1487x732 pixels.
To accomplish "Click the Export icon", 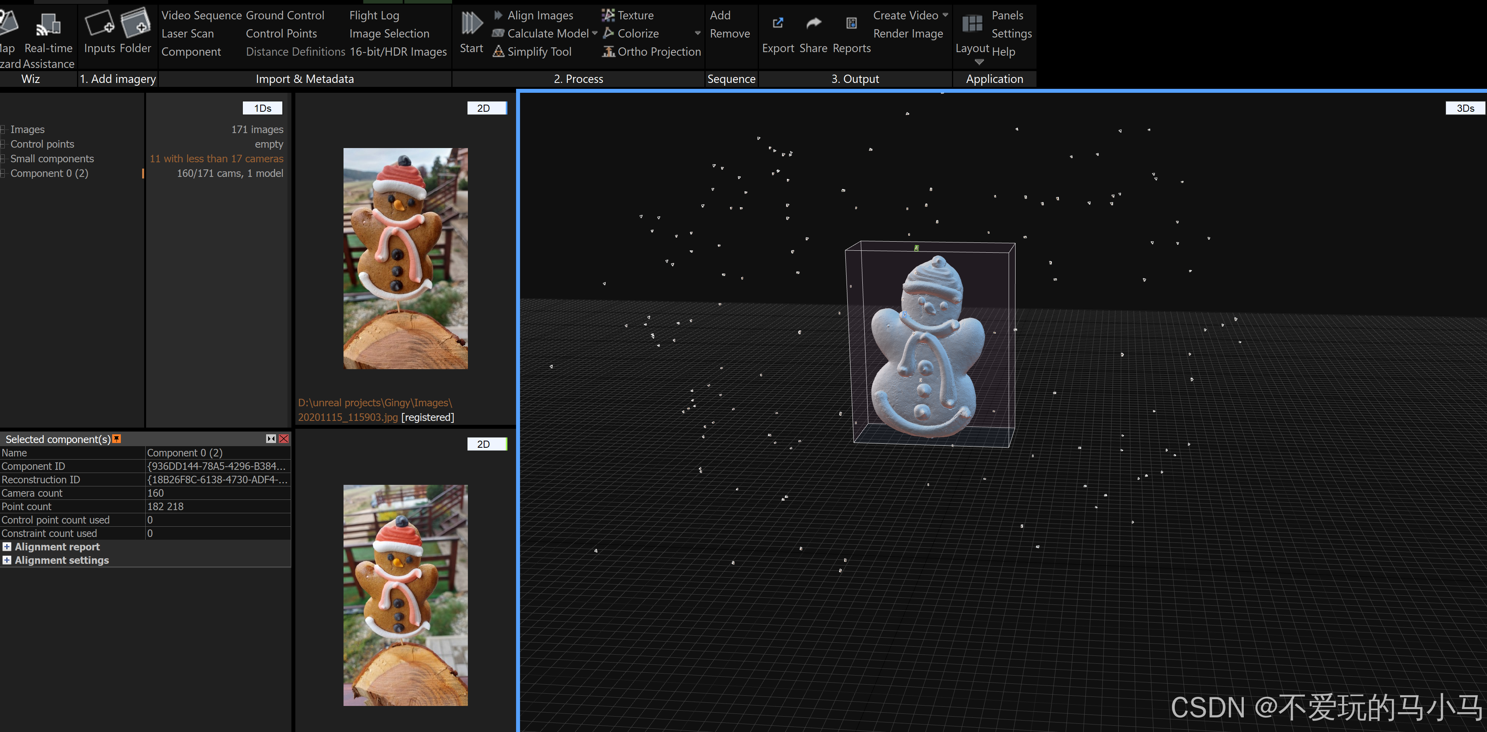I will click(x=777, y=23).
